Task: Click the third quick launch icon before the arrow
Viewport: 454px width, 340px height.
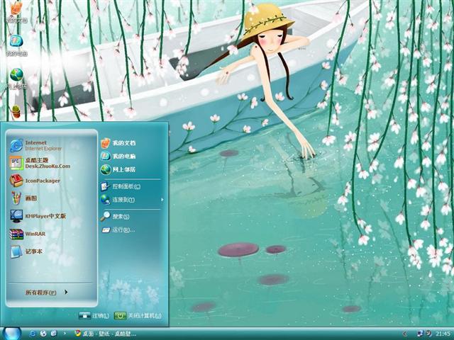Action: point(54,334)
